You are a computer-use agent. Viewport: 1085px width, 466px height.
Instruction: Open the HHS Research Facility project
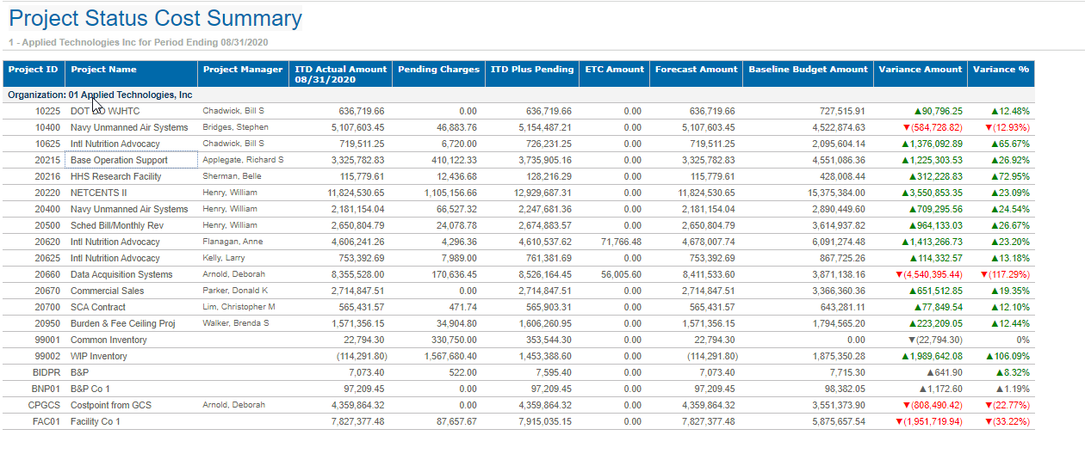[115, 177]
